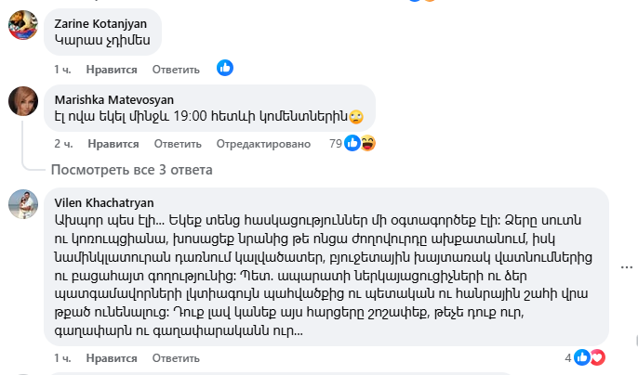Image resolution: width=638 pixels, height=375 pixels.
Task: Click the like reaction icon on Vilen's comment
Action: pos(582,357)
